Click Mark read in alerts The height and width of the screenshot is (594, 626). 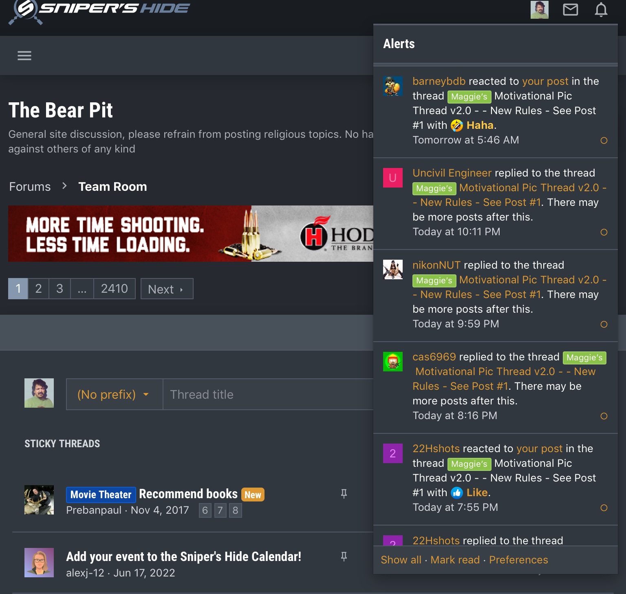click(x=455, y=560)
